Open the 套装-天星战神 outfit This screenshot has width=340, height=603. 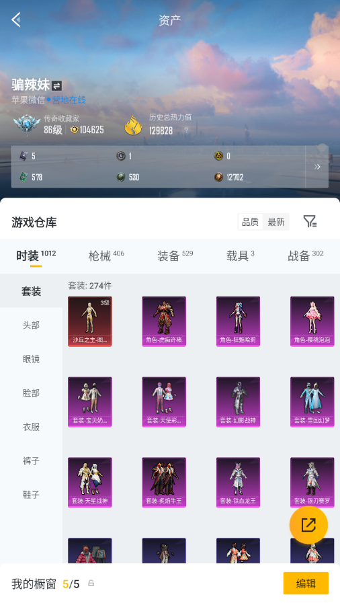click(90, 482)
